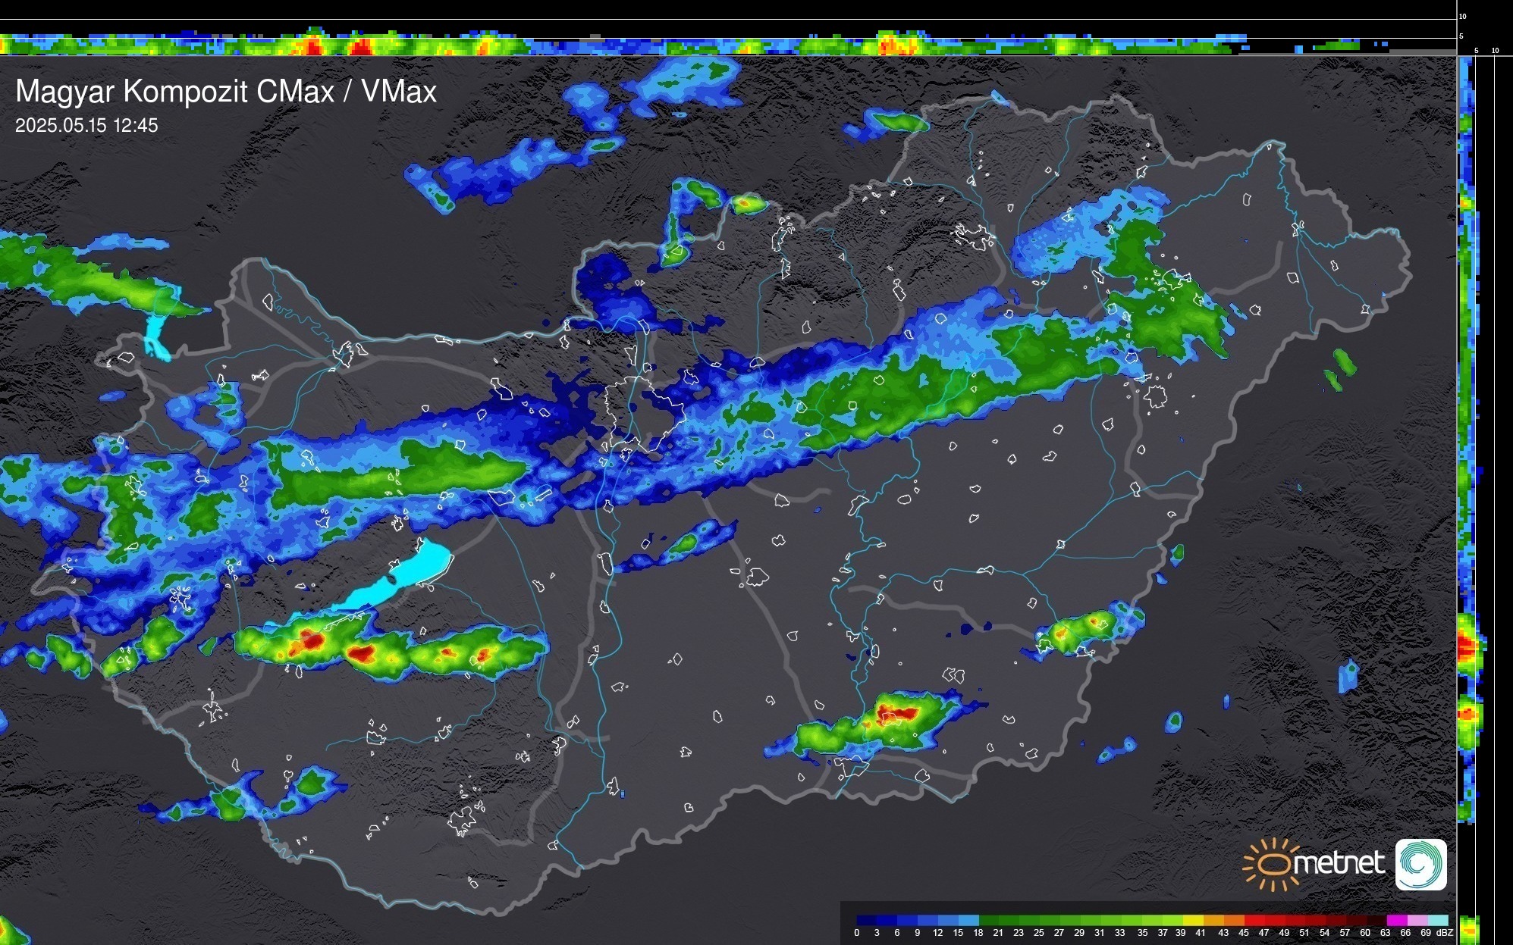
Task: Select the magenta 63 dBZ legend swatch
Action: point(1397,920)
